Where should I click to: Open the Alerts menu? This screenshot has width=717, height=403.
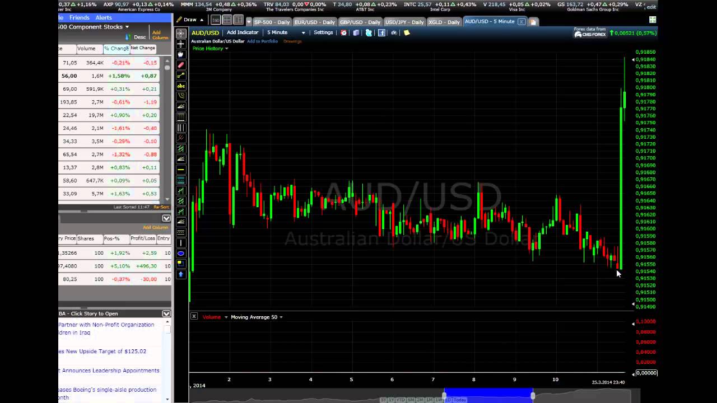pyautogui.click(x=104, y=17)
